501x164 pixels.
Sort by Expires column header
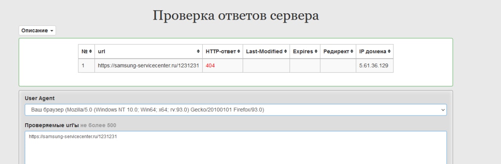pyautogui.click(x=305, y=51)
